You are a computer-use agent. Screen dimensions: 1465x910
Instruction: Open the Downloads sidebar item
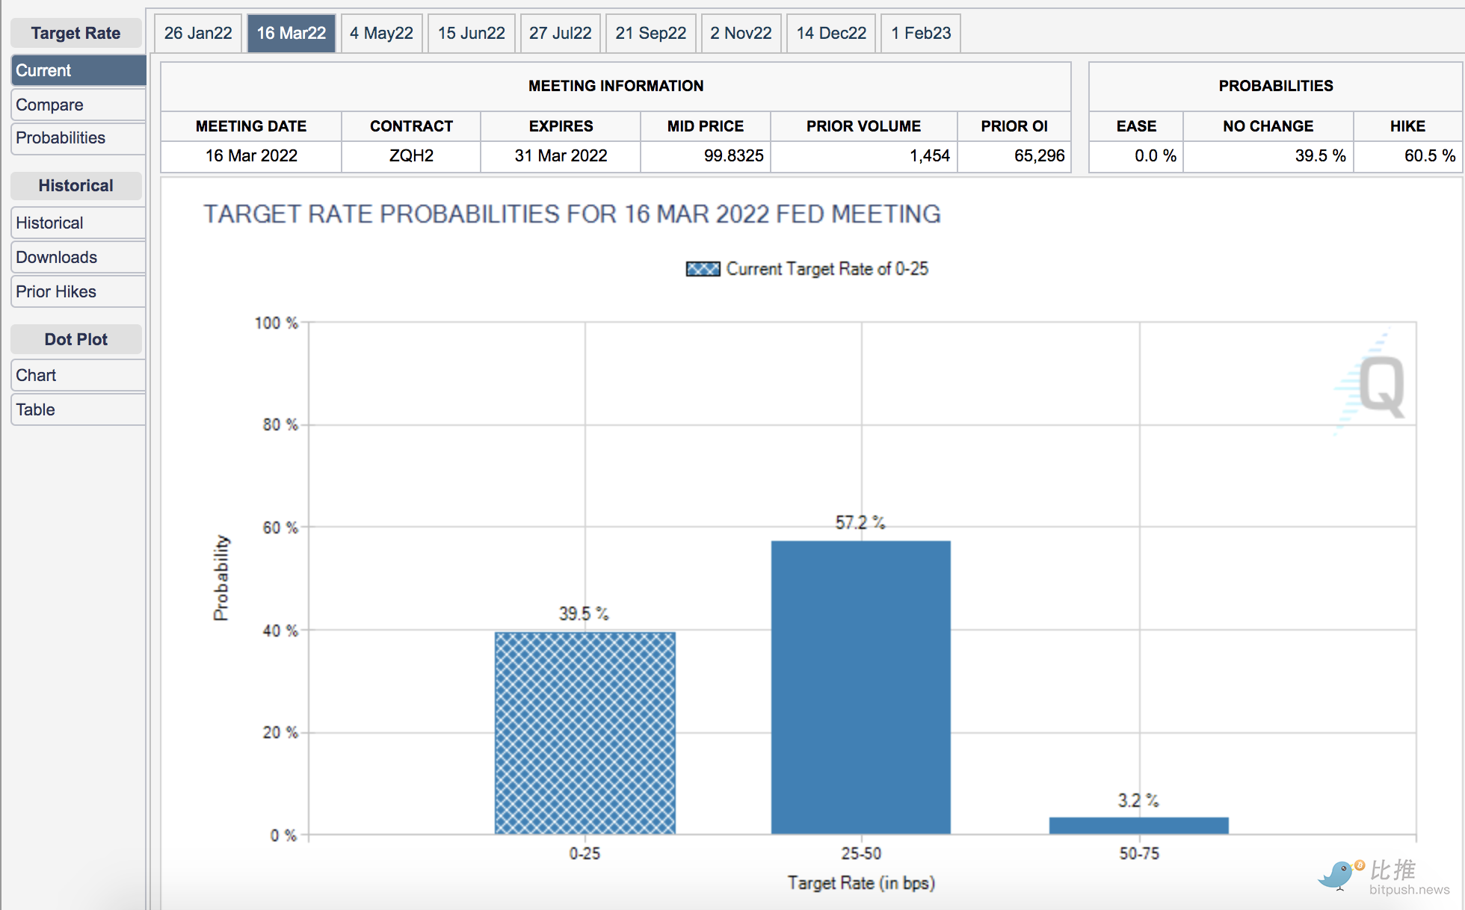pos(78,257)
